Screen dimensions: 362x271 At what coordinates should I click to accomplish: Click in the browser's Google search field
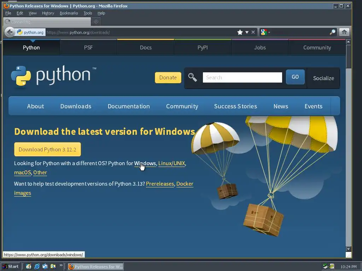(x=299, y=32)
